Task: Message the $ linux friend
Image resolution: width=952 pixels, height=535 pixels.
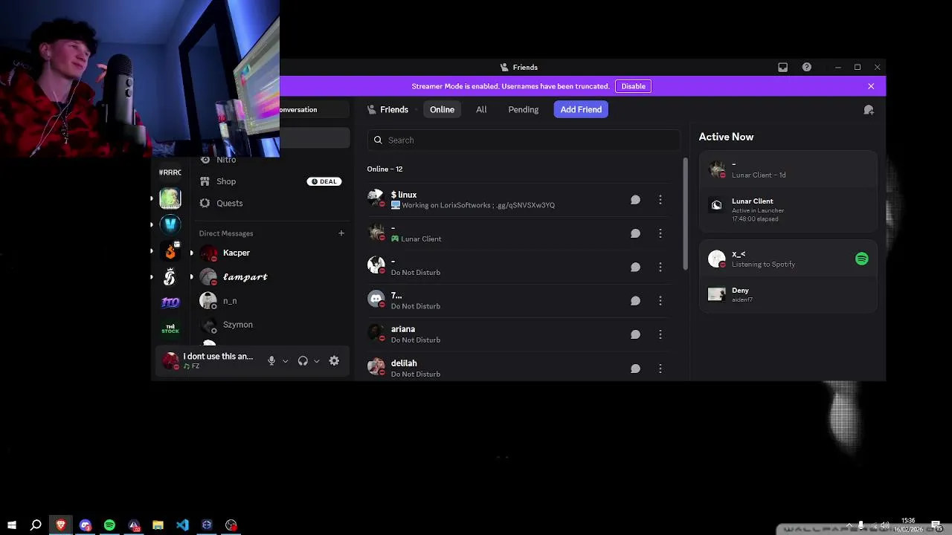Action: [635, 200]
